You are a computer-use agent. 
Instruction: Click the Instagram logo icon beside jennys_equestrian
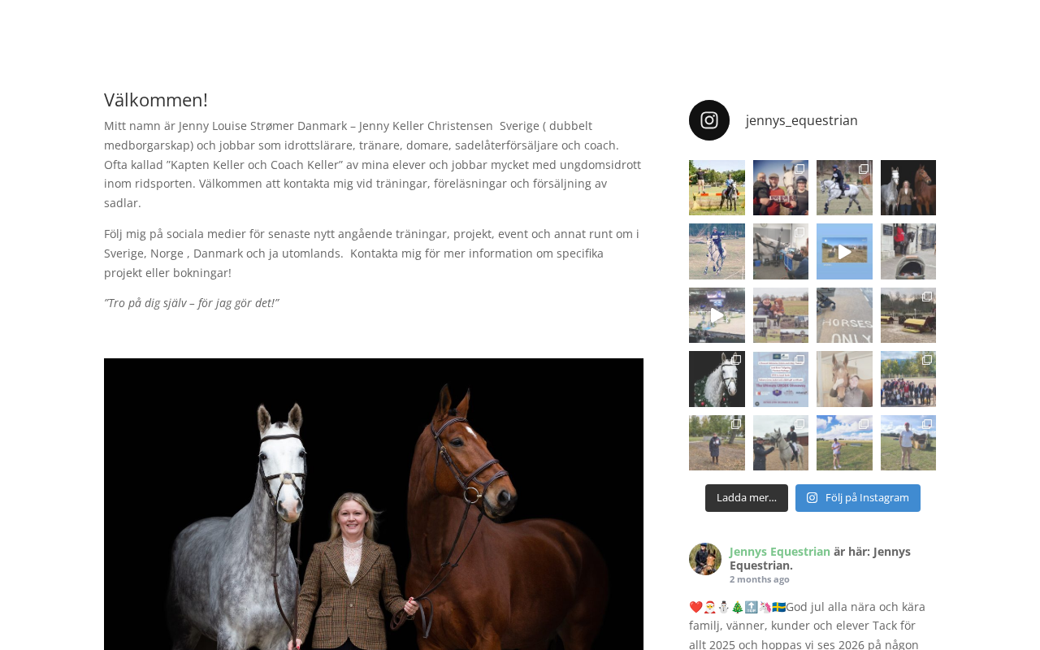click(x=709, y=120)
